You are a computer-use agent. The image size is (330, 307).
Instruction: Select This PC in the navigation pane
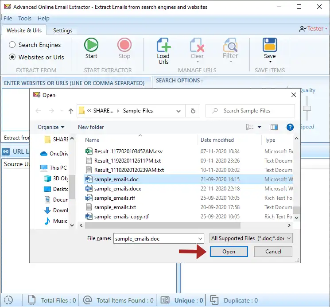pyautogui.click(x=54, y=168)
